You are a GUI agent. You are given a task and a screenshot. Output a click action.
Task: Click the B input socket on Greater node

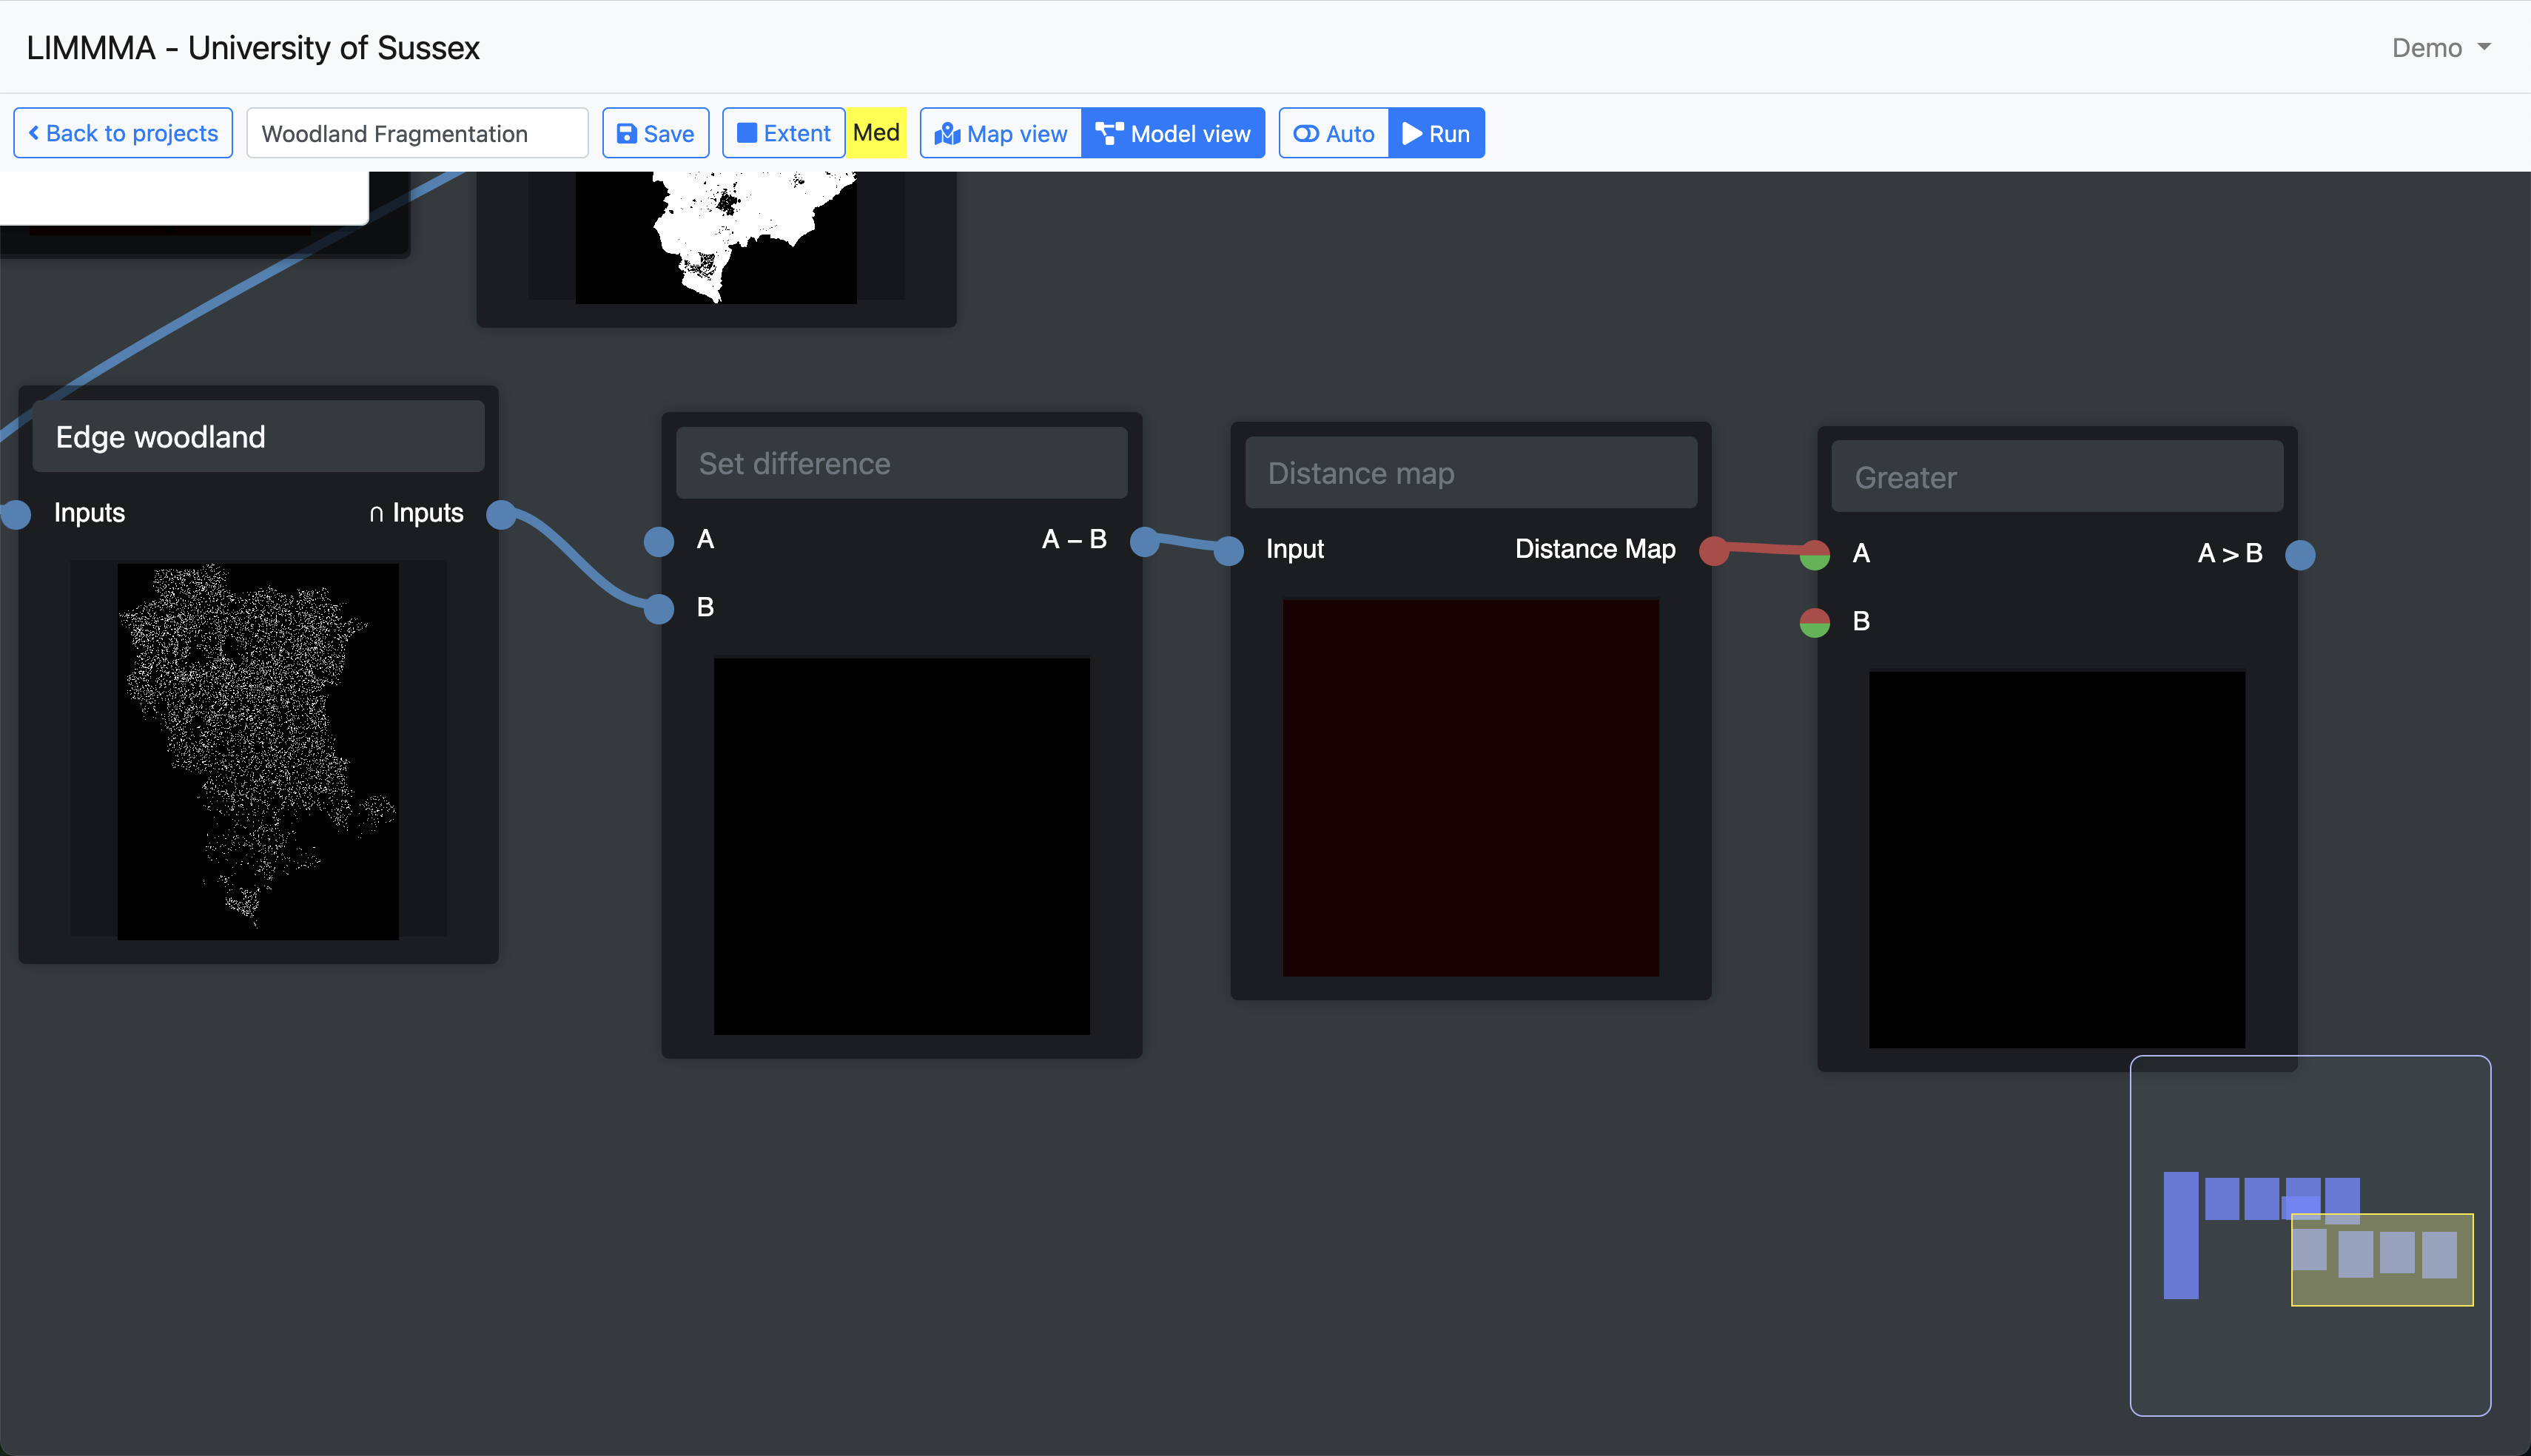point(1814,622)
